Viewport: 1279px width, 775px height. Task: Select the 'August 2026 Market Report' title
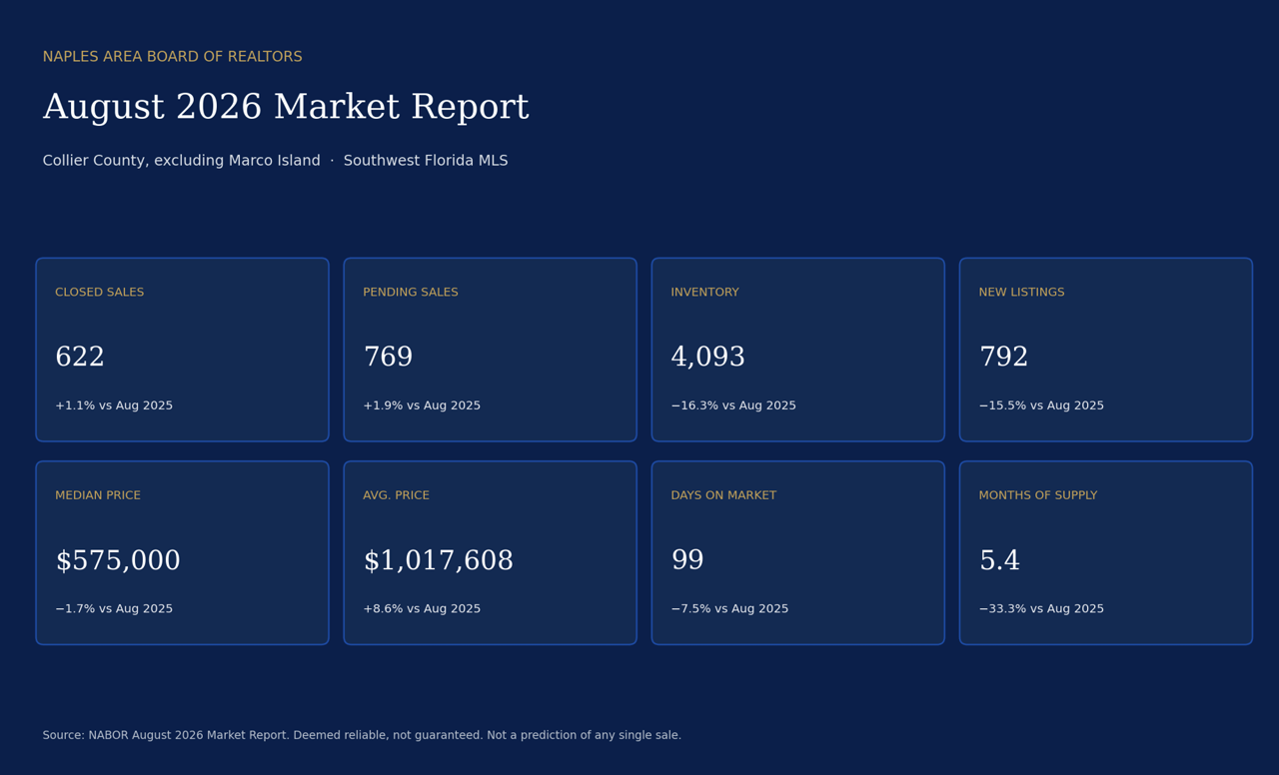pyautogui.click(x=286, y=108)
